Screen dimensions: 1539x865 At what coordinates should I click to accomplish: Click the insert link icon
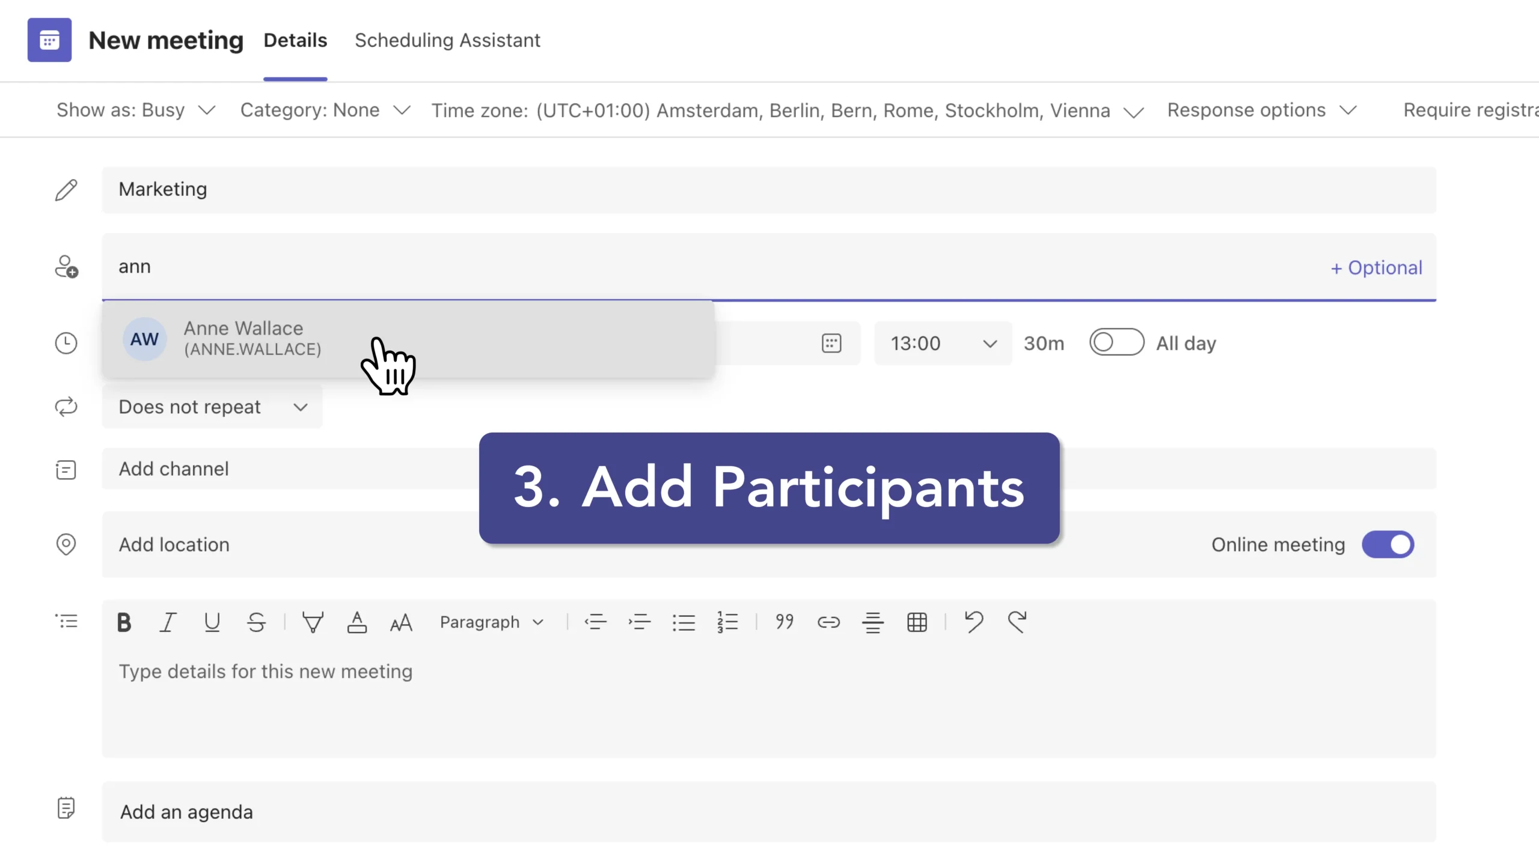[828, 622]
